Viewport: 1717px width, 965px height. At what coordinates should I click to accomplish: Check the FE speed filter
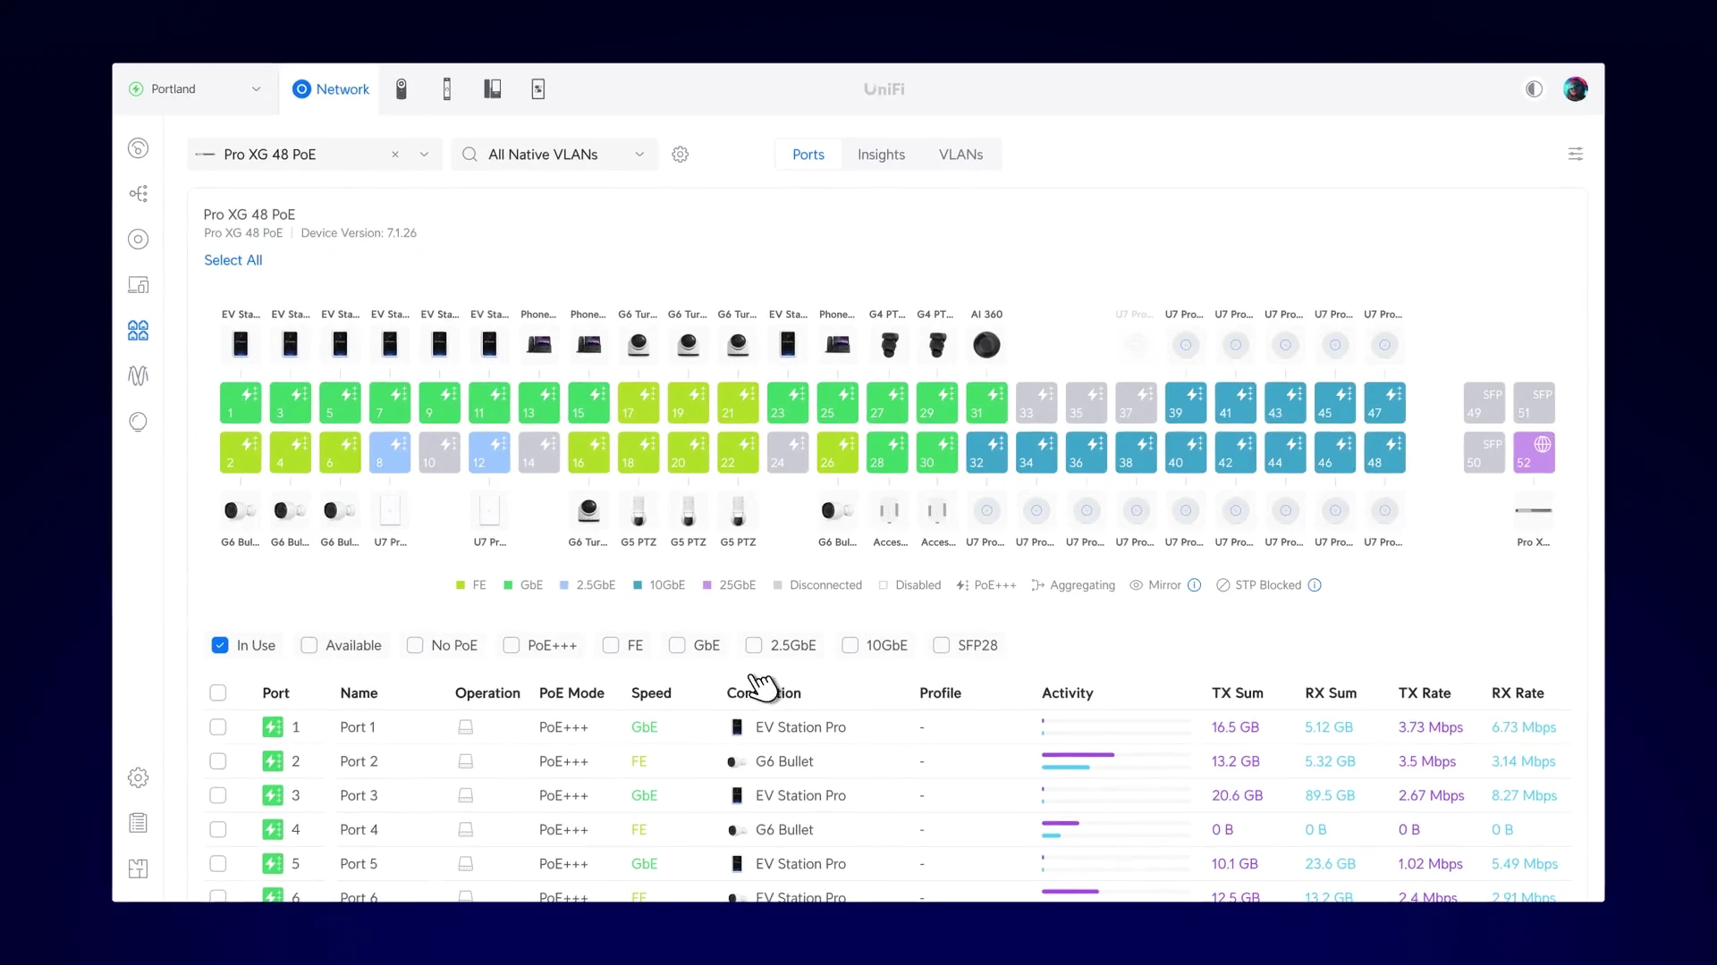(611, 645)
